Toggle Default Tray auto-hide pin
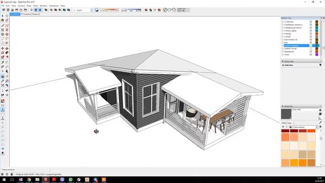 (321, 18)
